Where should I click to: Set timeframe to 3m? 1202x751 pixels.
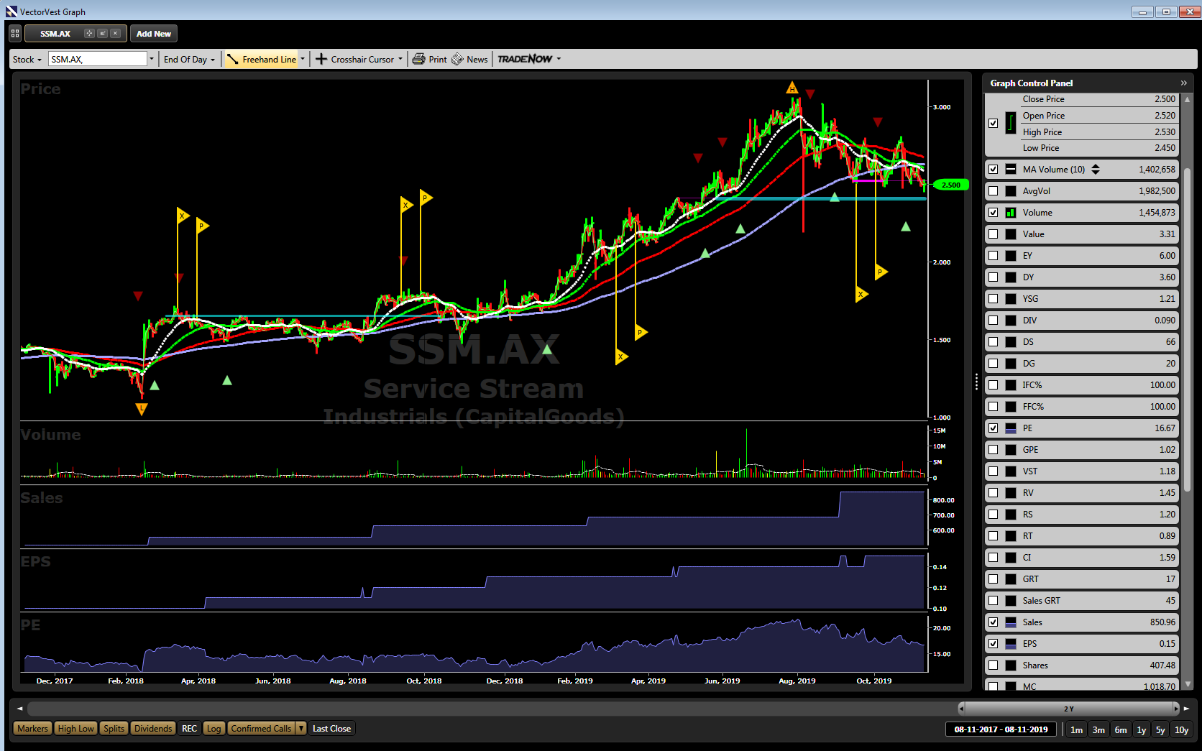1098,729
